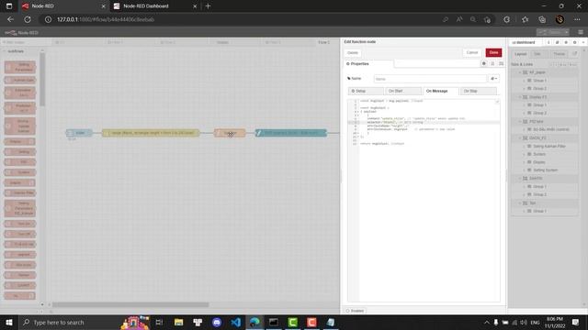Switch to the dashboard Theme tab
Image resolution: width=588 pixels, height=330 pixels.
click(x=559, y=54)
